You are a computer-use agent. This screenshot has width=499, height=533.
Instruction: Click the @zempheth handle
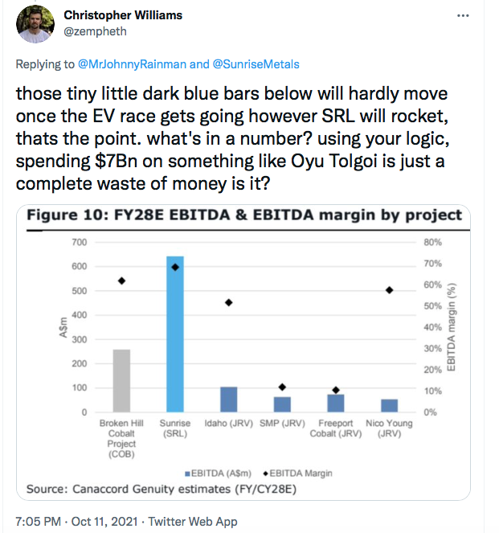95,31
